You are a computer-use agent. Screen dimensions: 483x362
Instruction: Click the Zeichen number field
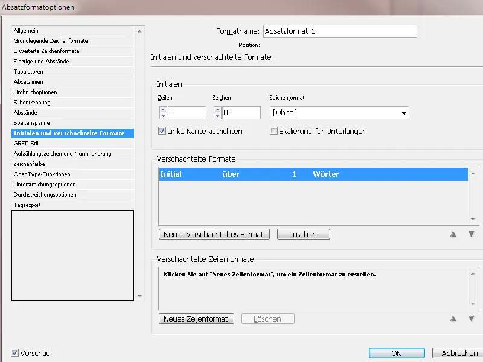tap(241, 113)
